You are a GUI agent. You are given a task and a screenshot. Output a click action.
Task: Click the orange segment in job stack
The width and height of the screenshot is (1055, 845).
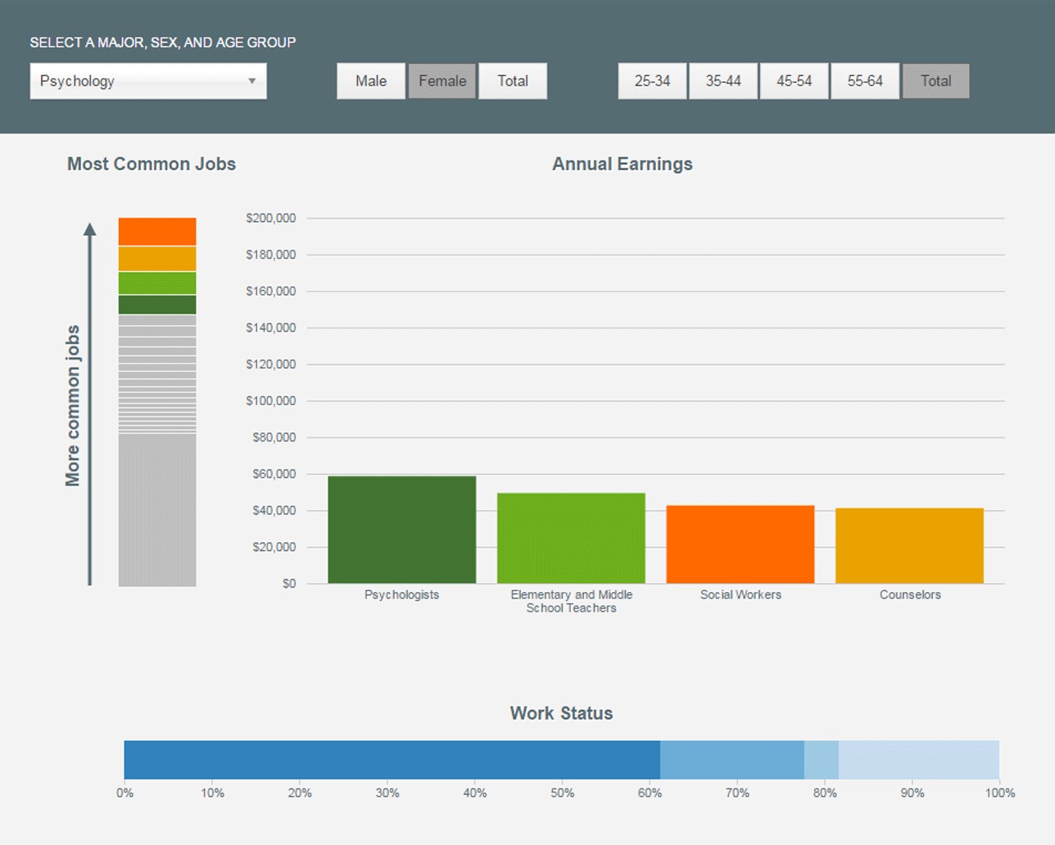coord(157,232)
